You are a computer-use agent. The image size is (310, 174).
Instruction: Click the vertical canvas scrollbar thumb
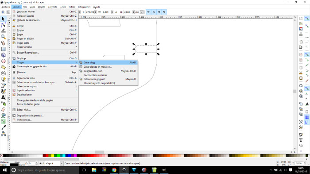(x=294, y=91)
